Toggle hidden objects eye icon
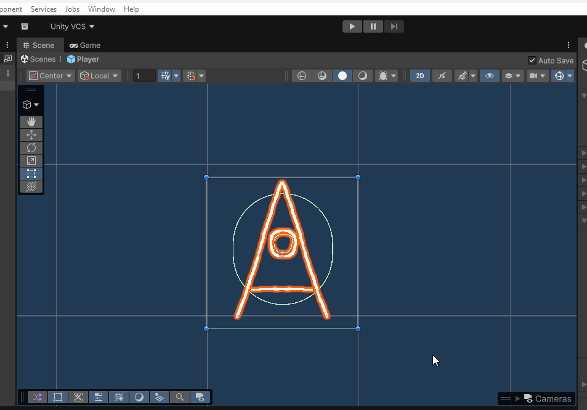 (x=489, y=76)
